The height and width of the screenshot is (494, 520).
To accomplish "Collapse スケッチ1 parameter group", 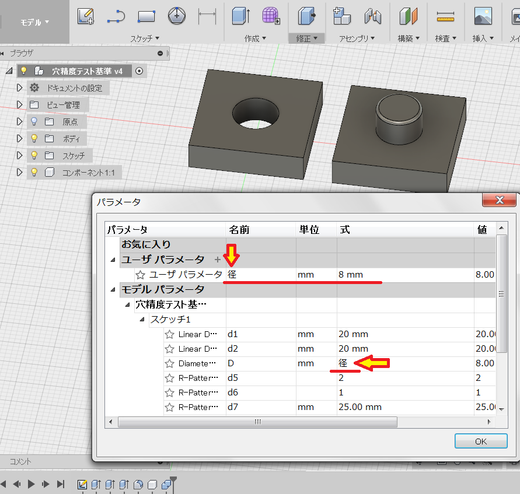I will pyautogui.click(x=142, y=320).
